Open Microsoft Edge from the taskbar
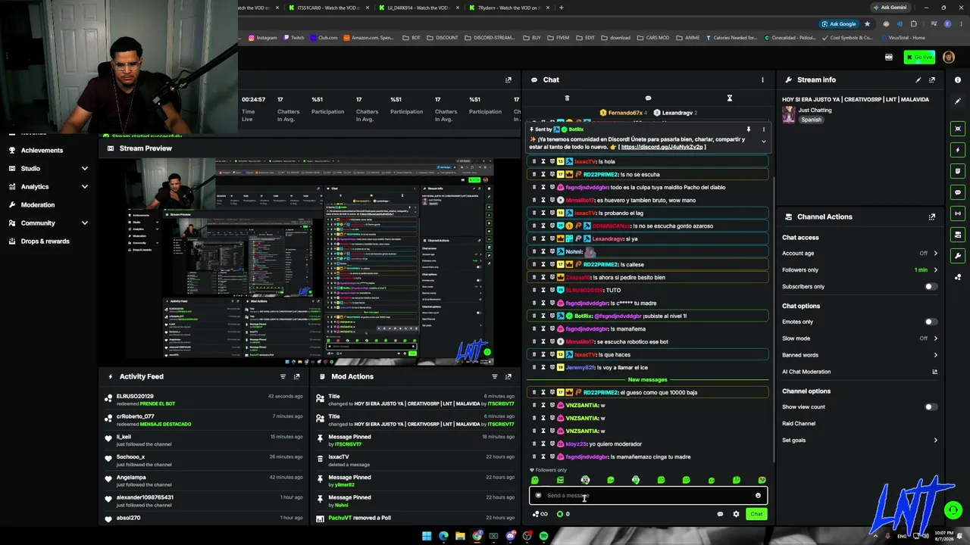This screenshot has width=970, height=545. coord(443,537)
